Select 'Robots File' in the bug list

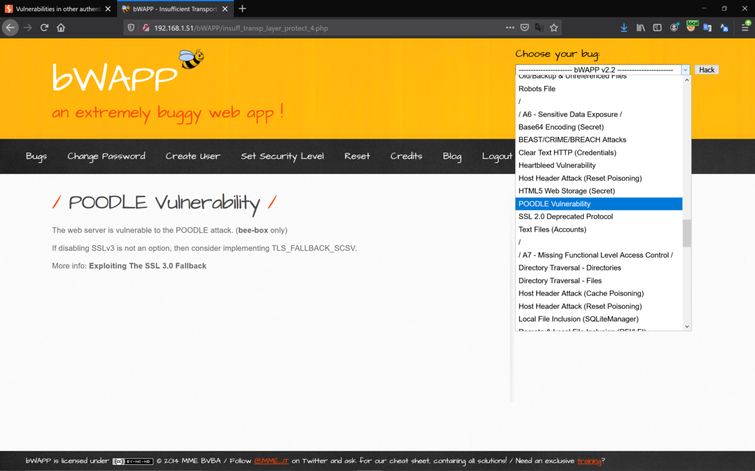599,89
